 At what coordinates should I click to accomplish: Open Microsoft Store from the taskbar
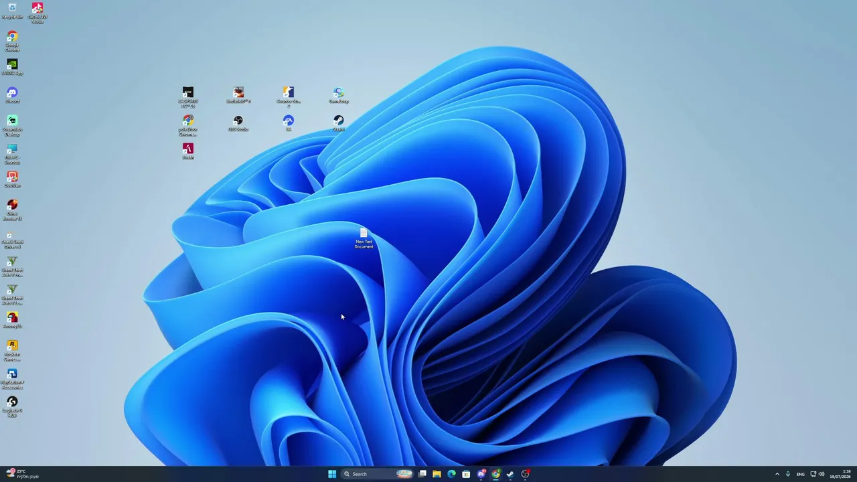tap(466, 474)
